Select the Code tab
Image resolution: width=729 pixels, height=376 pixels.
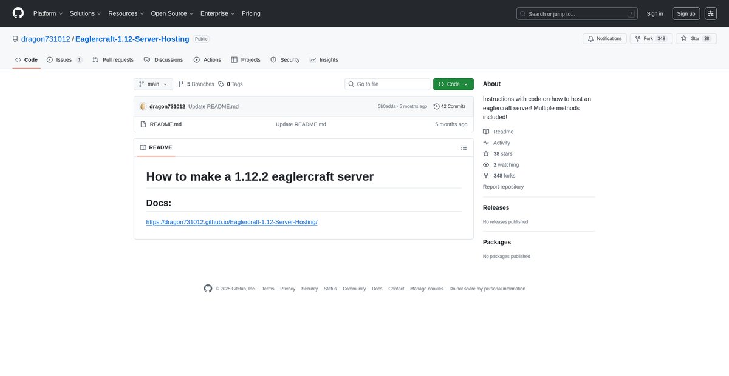pos(26,60)
